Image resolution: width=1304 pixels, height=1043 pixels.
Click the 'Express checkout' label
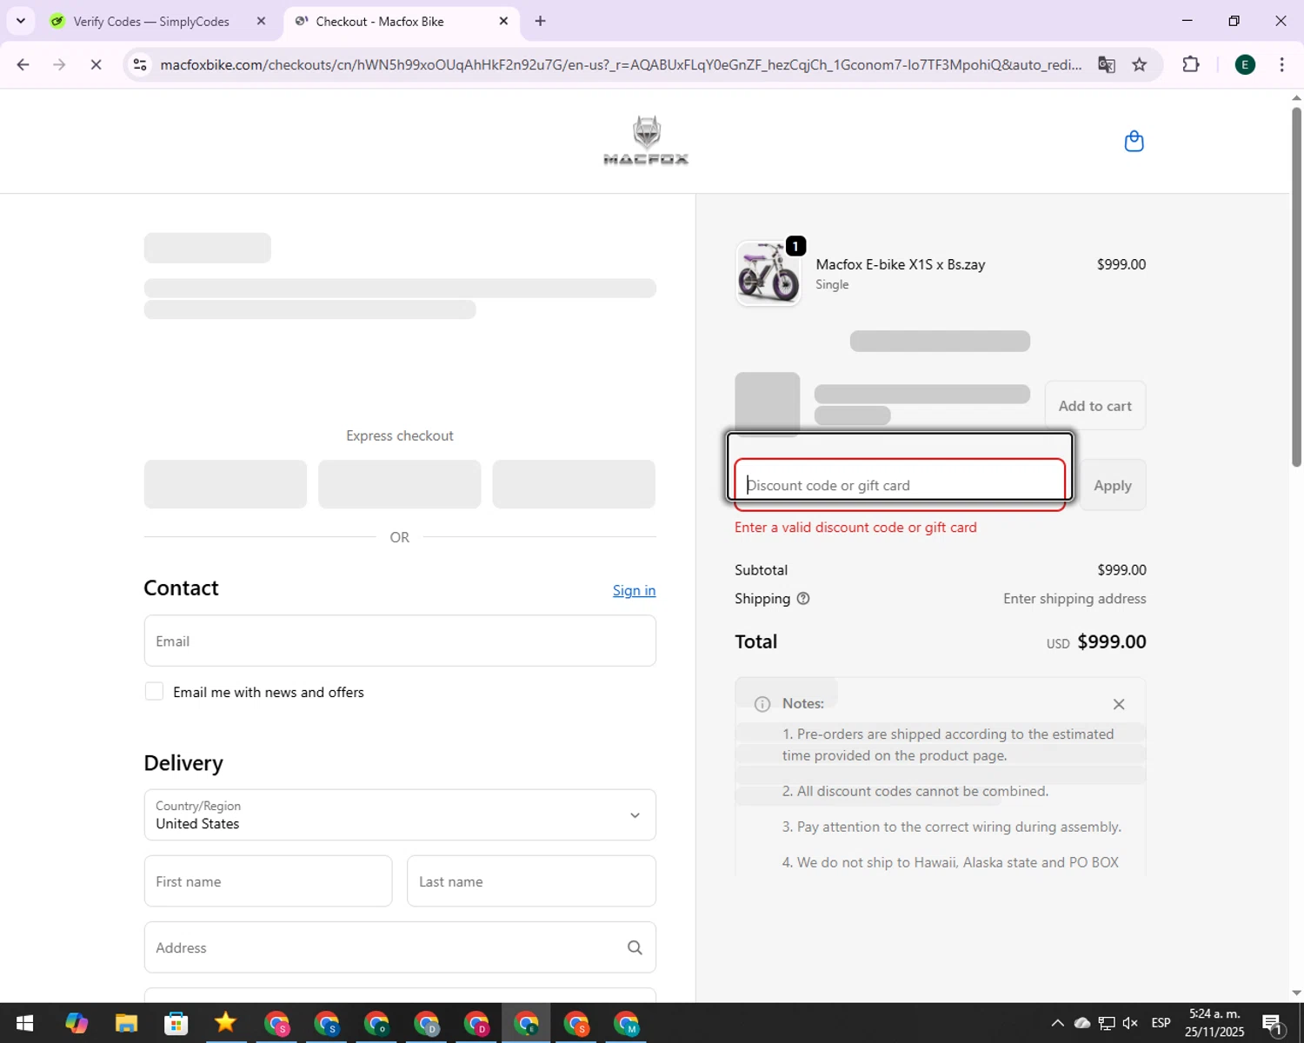(x=400, y=435)
